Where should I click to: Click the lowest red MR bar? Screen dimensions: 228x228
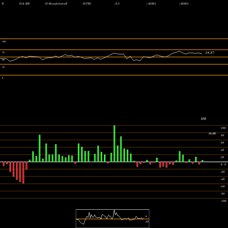coord(23,172)
